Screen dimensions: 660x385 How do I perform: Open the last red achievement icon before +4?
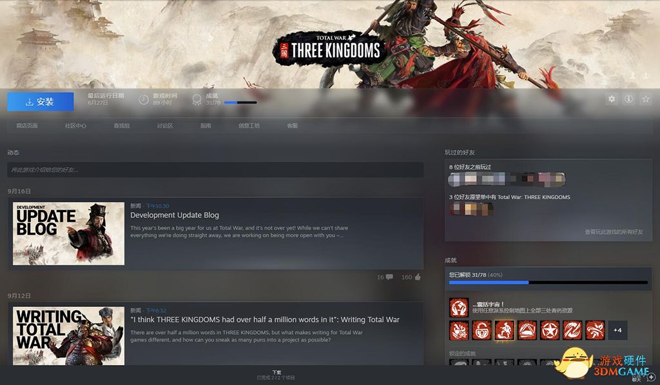point(595,330)
